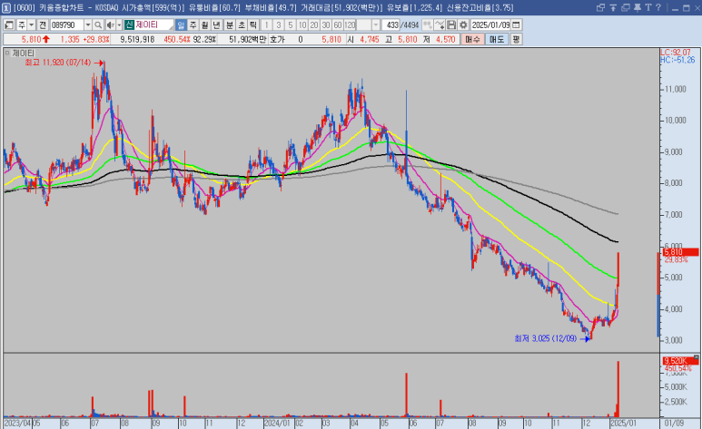Open help with the question mark icon
The width and height of the screenshot is (702, 429).
658,7
